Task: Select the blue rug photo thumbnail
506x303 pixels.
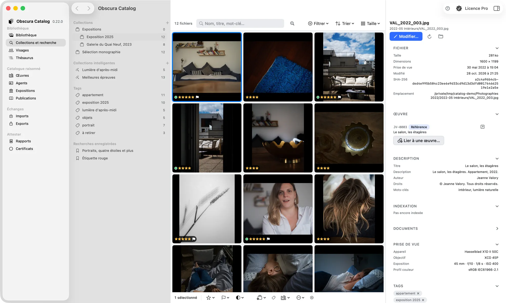Action: [x=278, y=67]
